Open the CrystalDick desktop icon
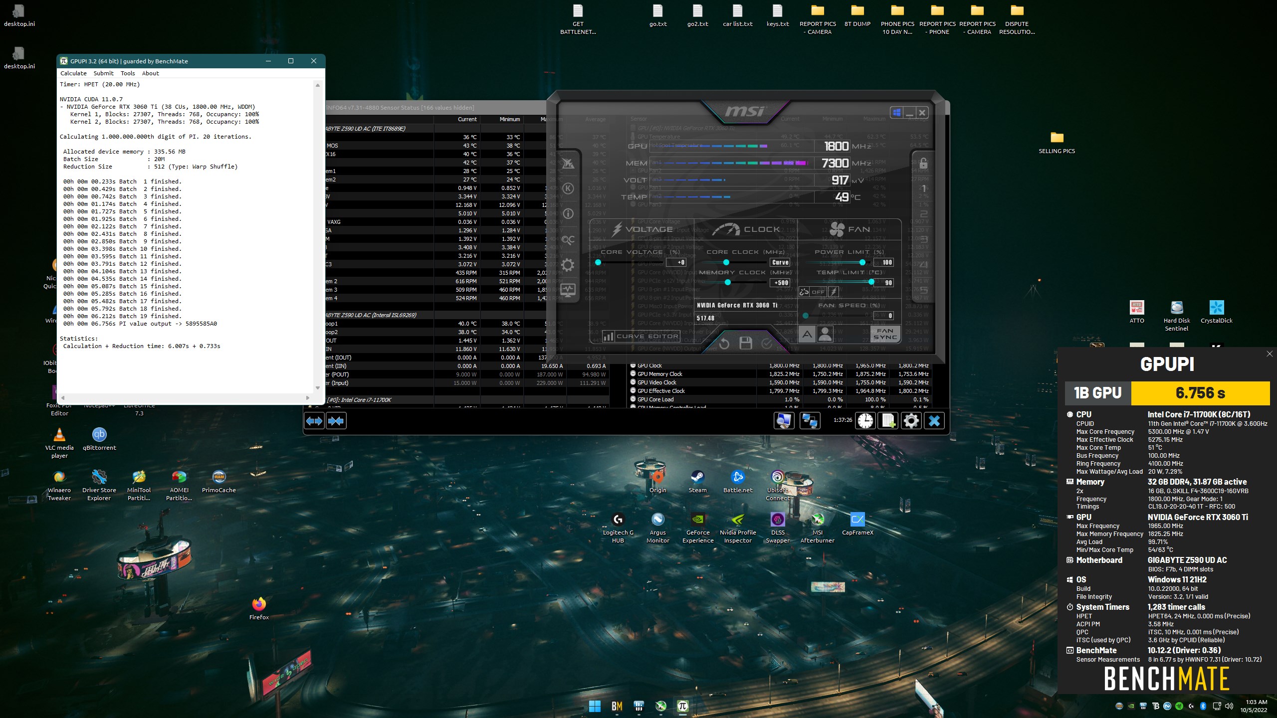The width and height of the screenshot is (1277, 718). coord(1216,312)
